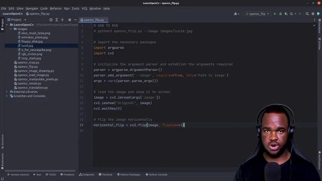The height and width of the screenshot is (181, 322).
Task: Open the Window menu
Action: pos(95,9)
